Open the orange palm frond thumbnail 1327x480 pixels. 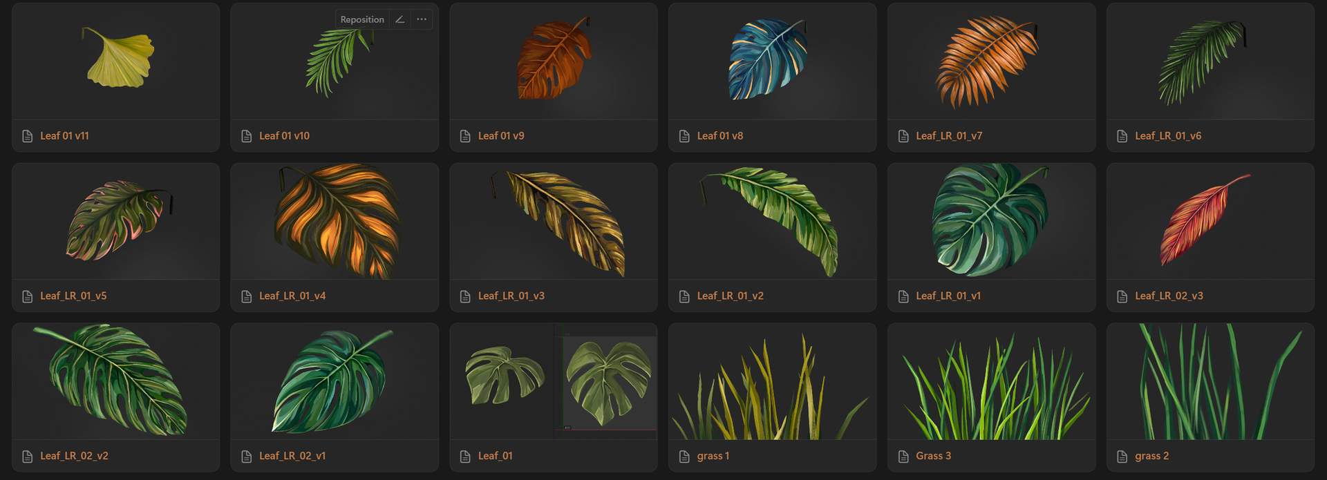coord(991,61)
